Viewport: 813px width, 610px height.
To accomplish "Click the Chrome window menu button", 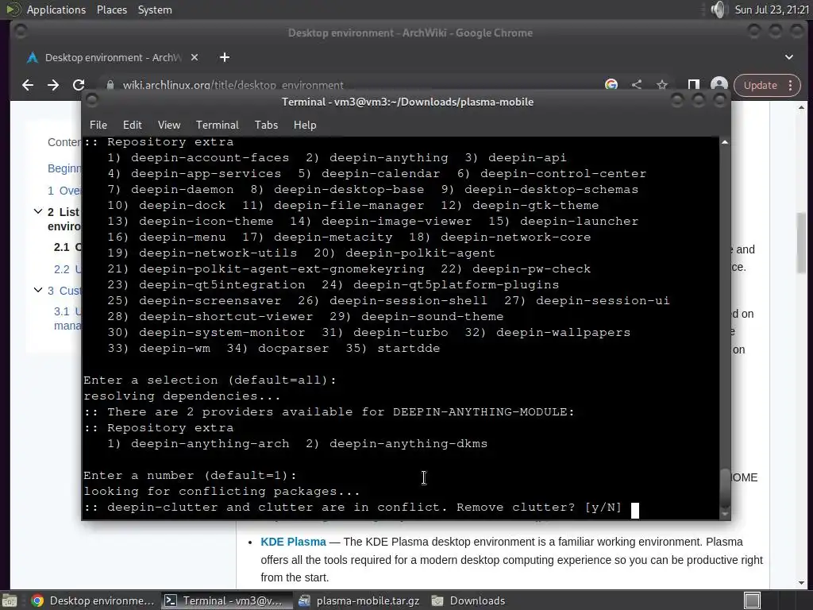I will click(x=21, y=32).
